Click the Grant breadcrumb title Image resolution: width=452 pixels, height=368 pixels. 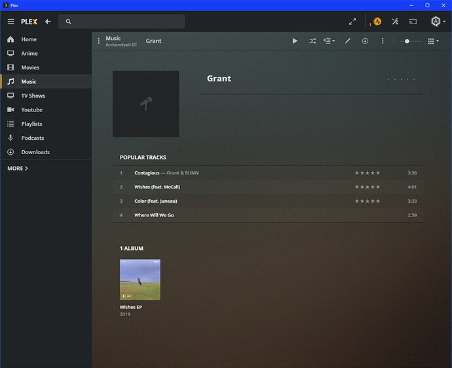click(153, 41)
